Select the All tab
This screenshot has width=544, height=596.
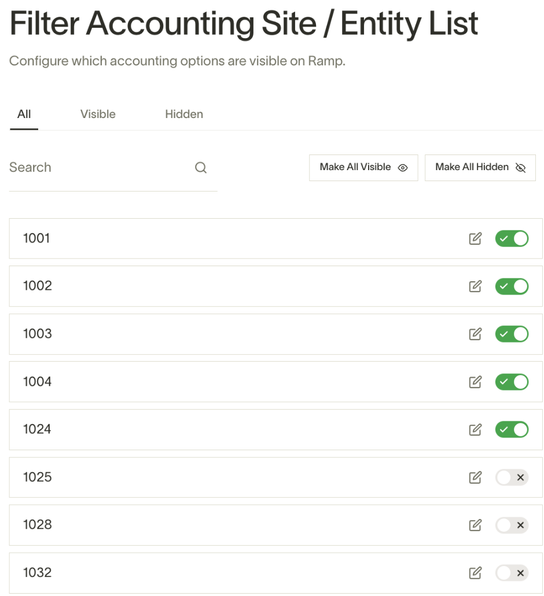point(24,114)
